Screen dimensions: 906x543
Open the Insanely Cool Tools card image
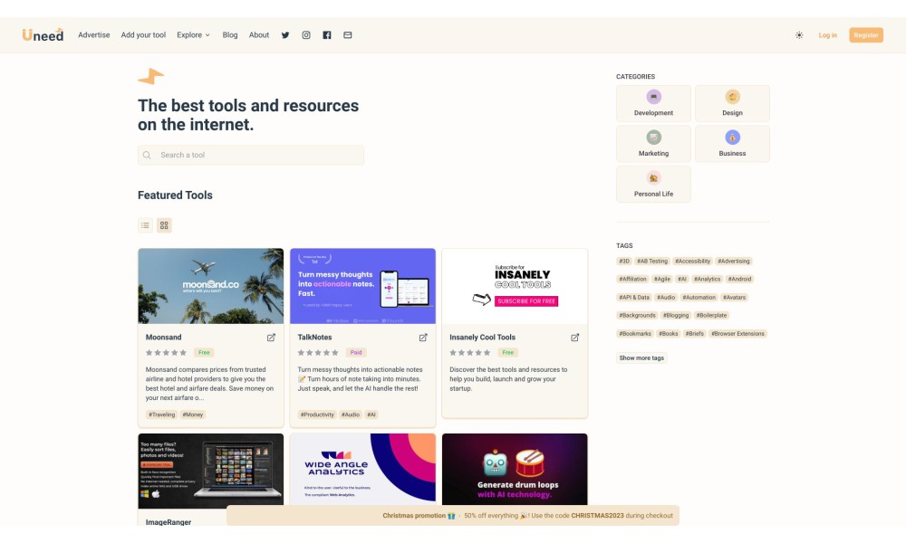pos(515,286)
